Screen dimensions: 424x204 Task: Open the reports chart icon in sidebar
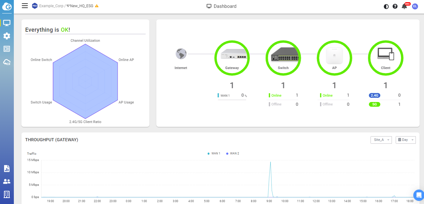(7, 169)
